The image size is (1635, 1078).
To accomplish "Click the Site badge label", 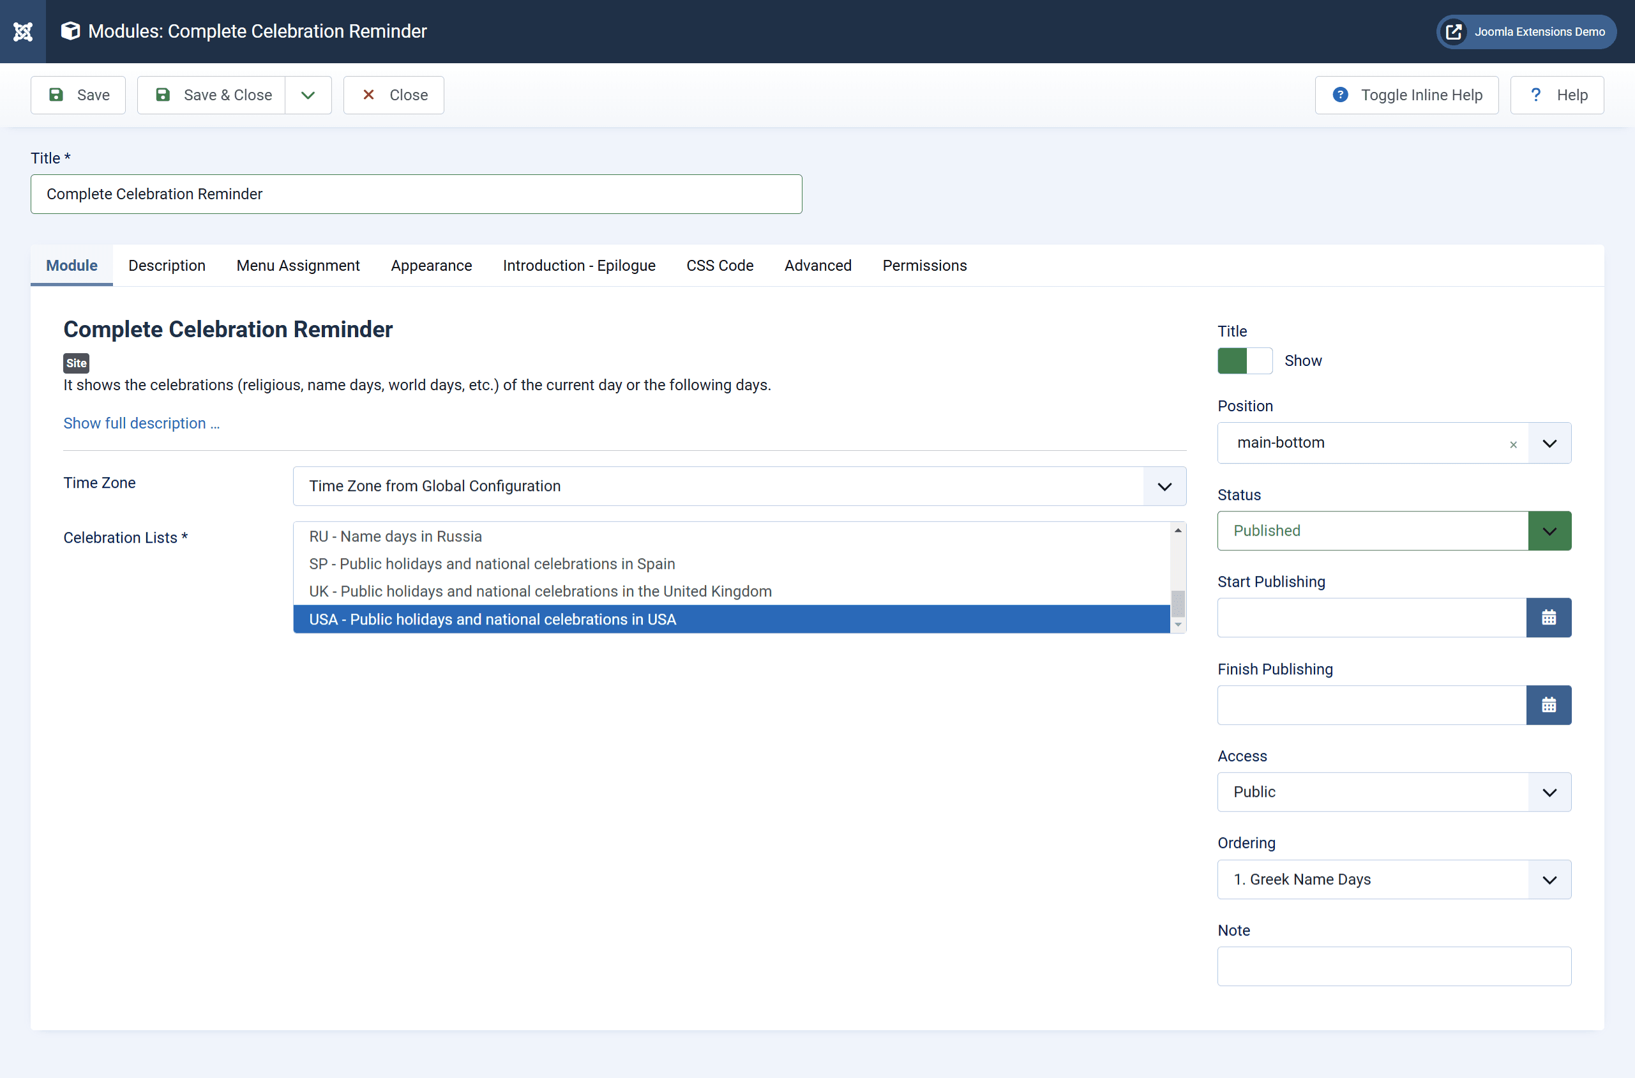I will [76, 363].
